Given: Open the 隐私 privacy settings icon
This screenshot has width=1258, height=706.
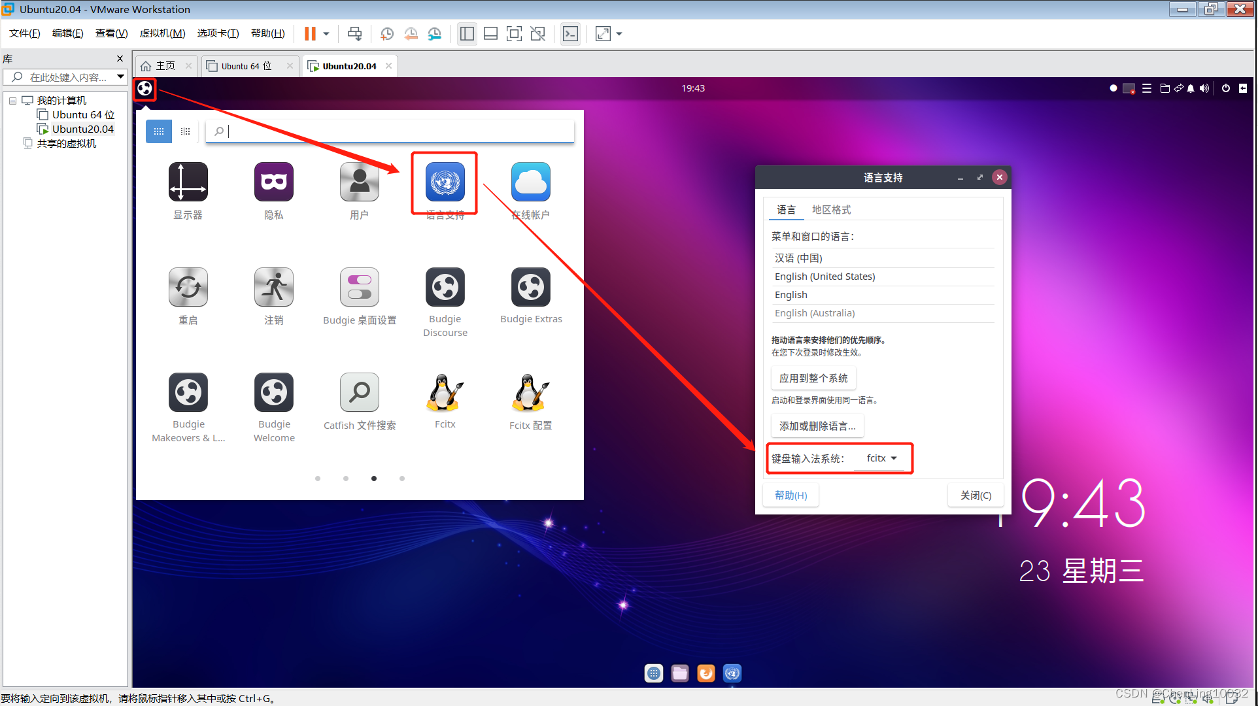Looking at the screenshot, I should coord(273,182).
